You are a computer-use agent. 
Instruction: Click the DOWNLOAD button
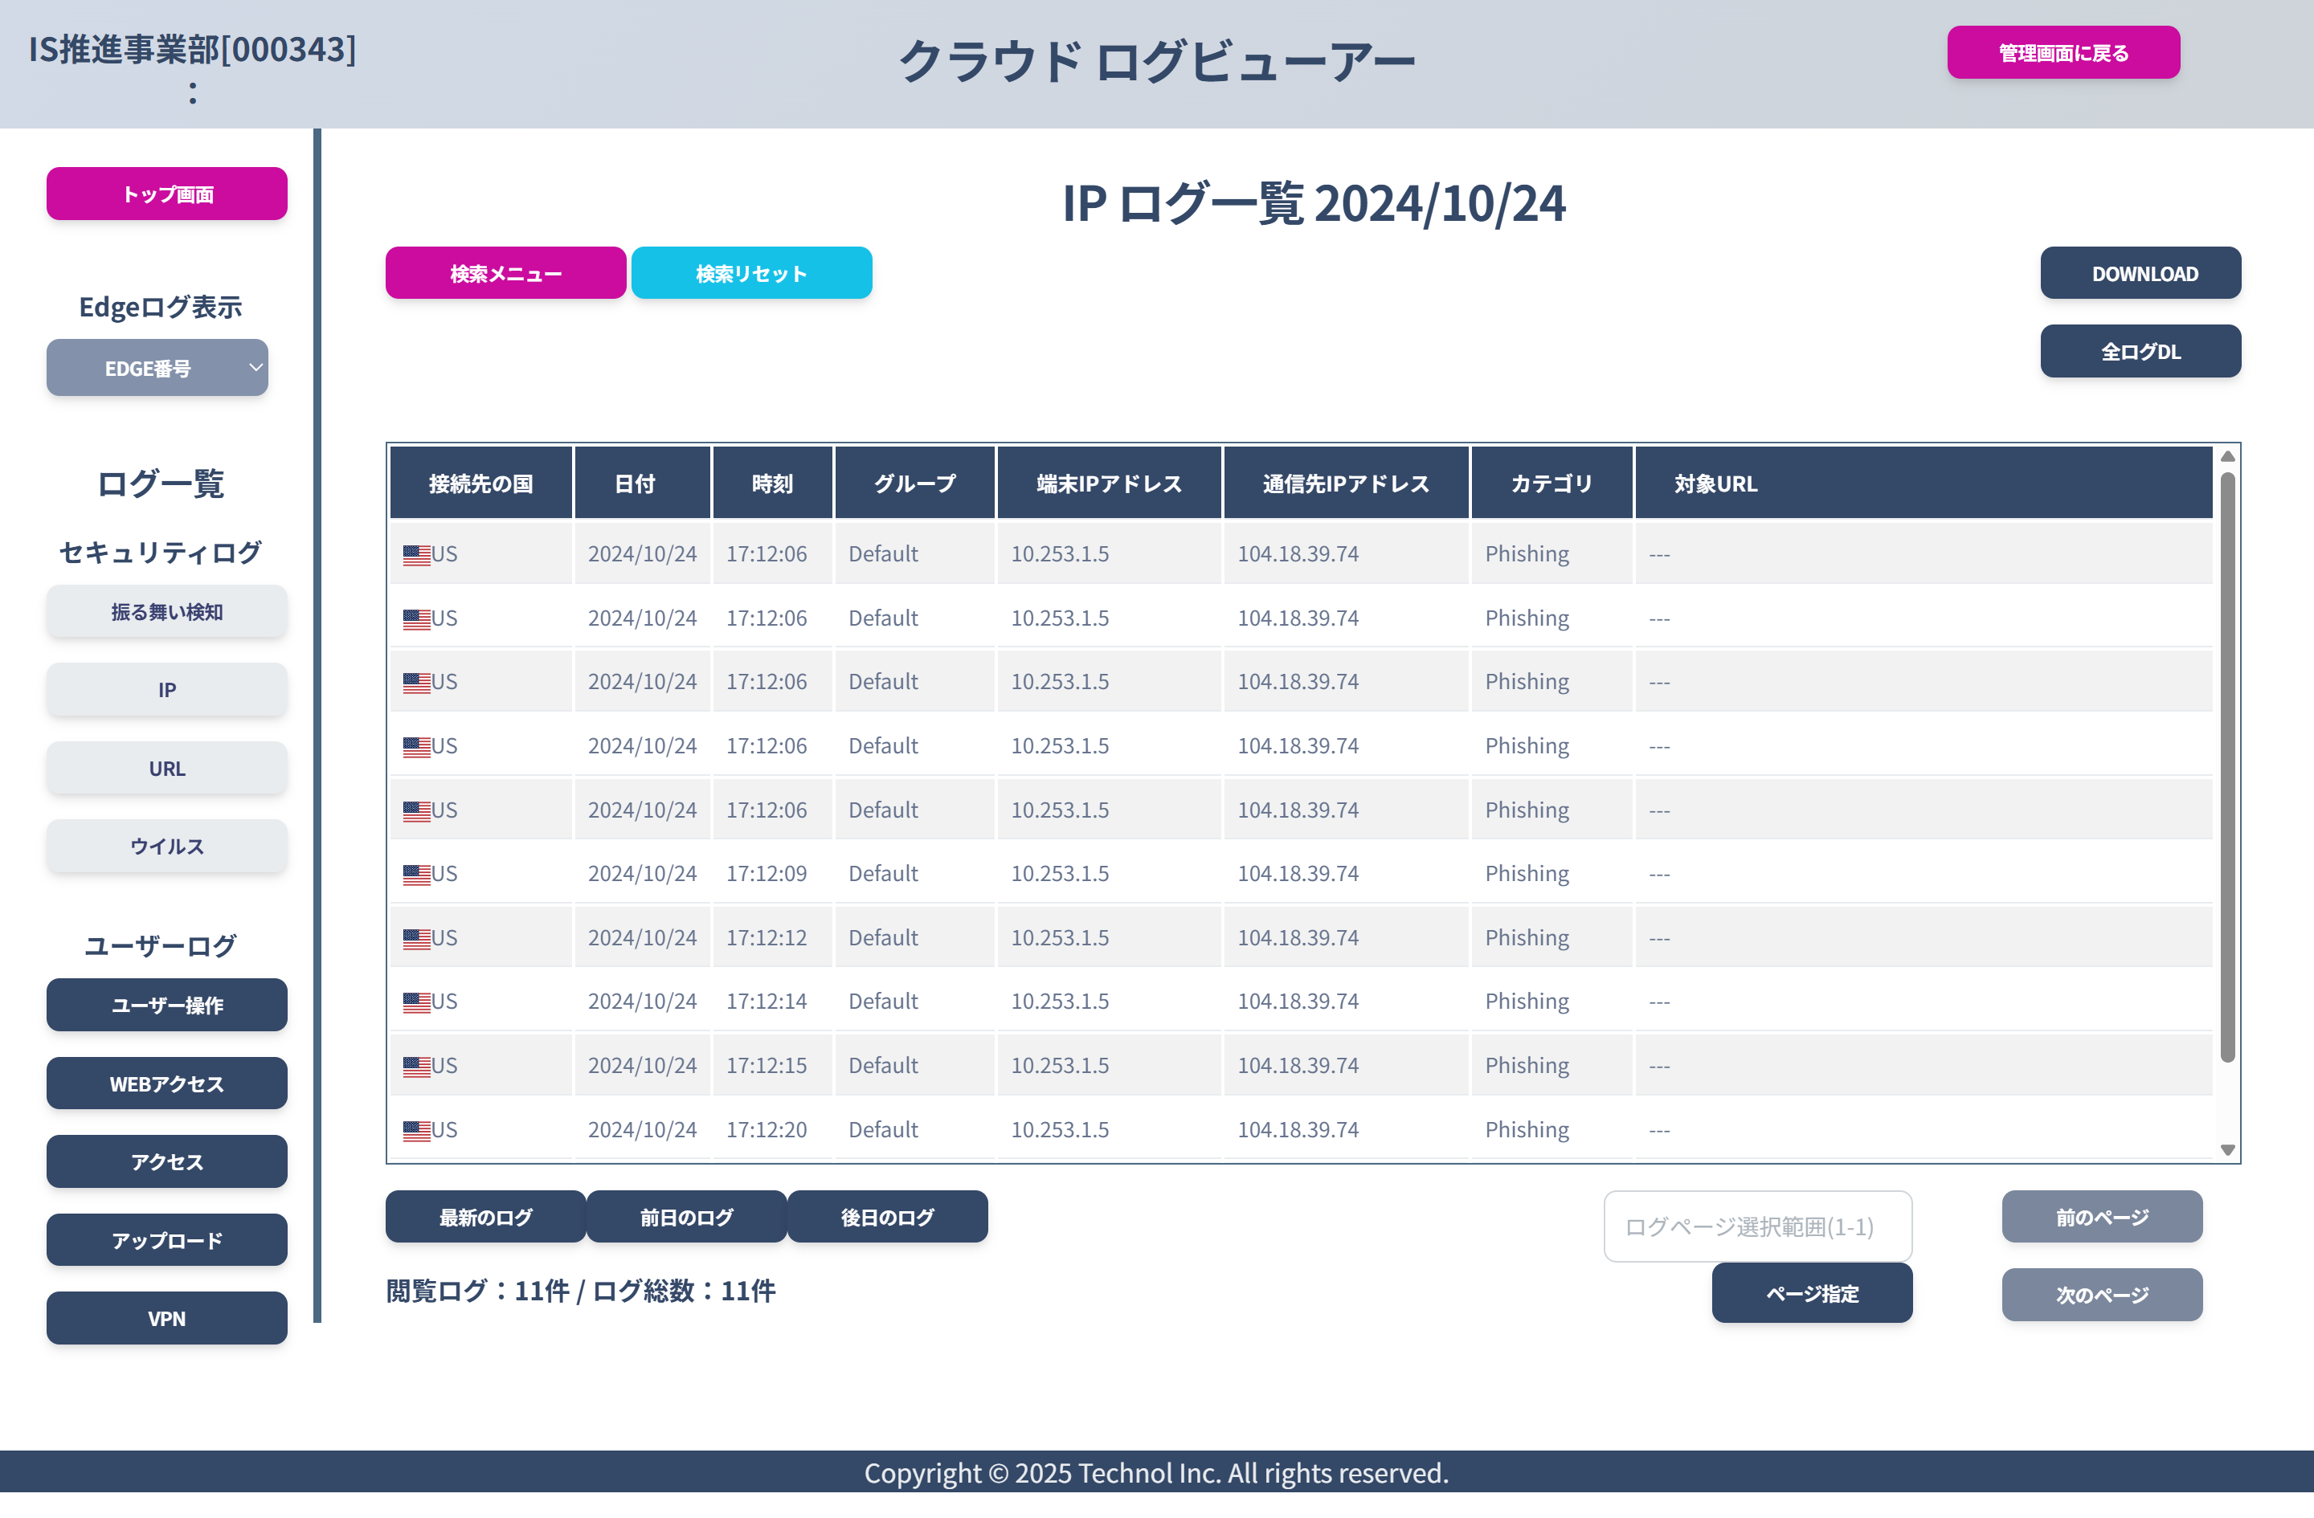(x=2140, y=273)
